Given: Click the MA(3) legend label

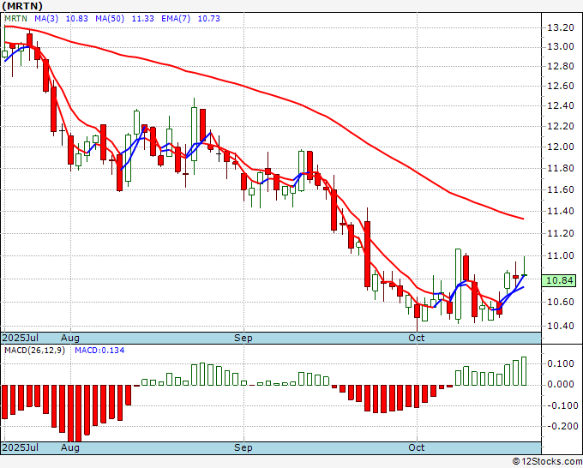Looking at the screenshot, I should coord(46,19).
